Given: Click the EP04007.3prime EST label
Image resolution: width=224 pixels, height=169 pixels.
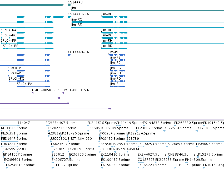Looking at the screenshot, I should coord(209,144).
